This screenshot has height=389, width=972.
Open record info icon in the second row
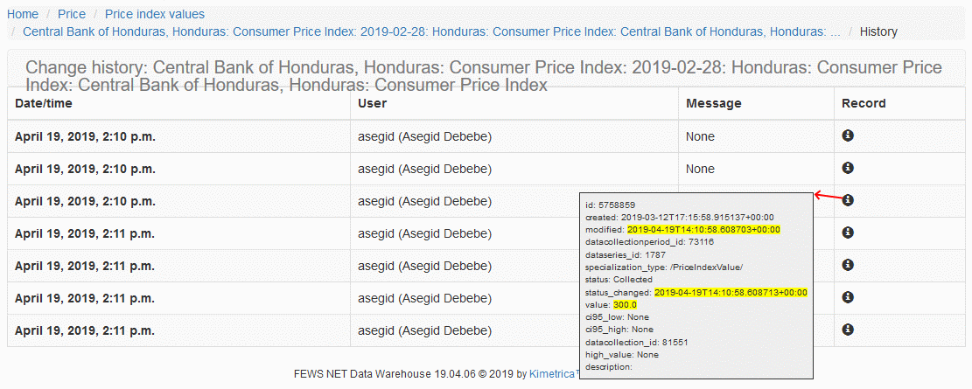coord(848,168)
